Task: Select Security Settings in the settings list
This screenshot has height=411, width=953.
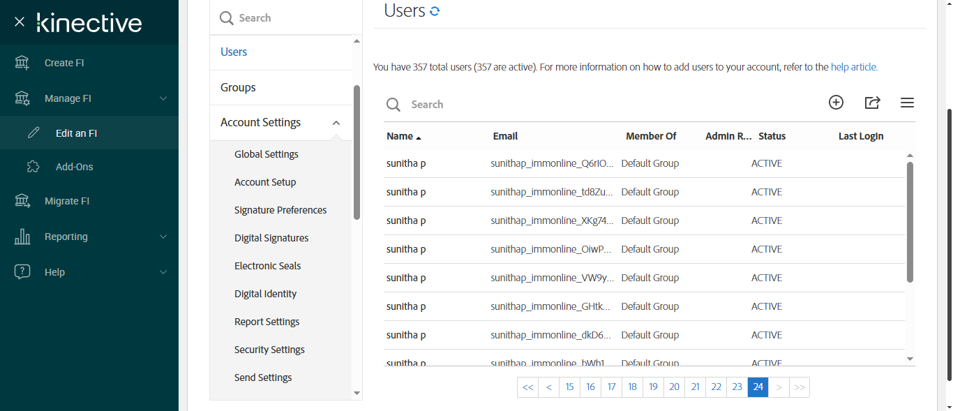Action: (x=269, y=350)
